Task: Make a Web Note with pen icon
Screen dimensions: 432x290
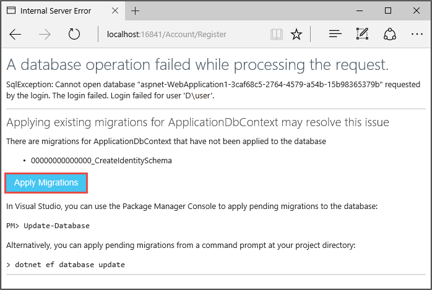Action: coord(363,35)
